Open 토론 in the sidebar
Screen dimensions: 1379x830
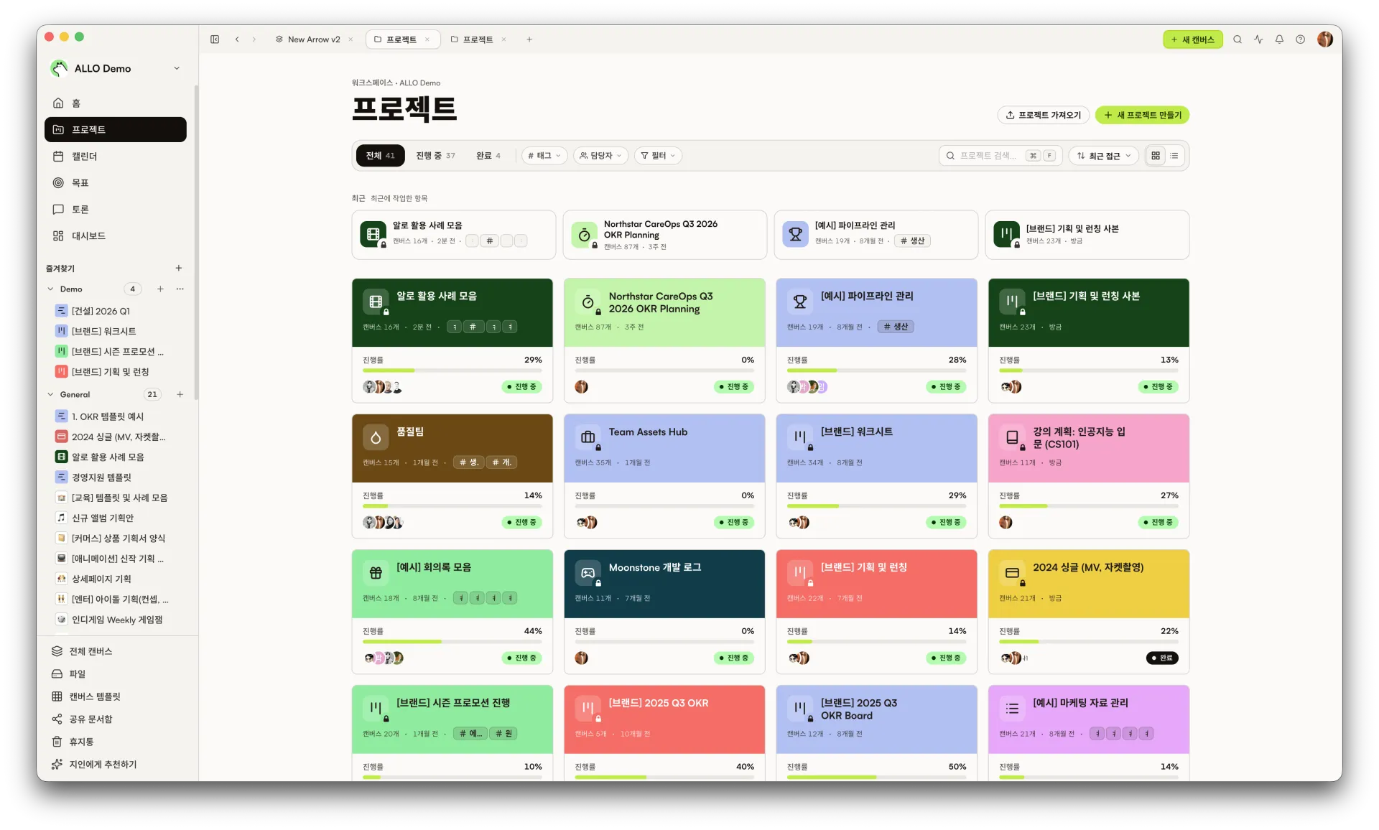(x=115, y=210)
